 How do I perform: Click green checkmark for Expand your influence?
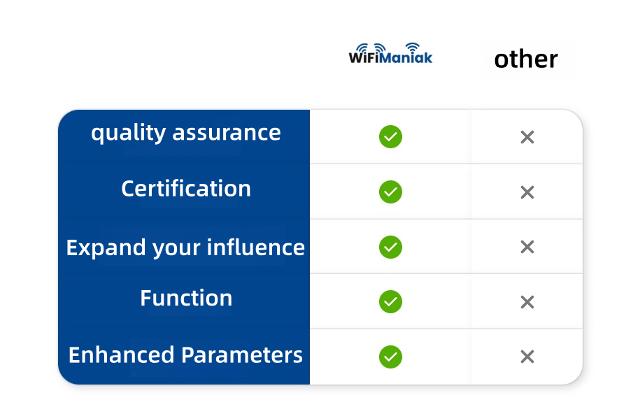click(x=390, y=247)
